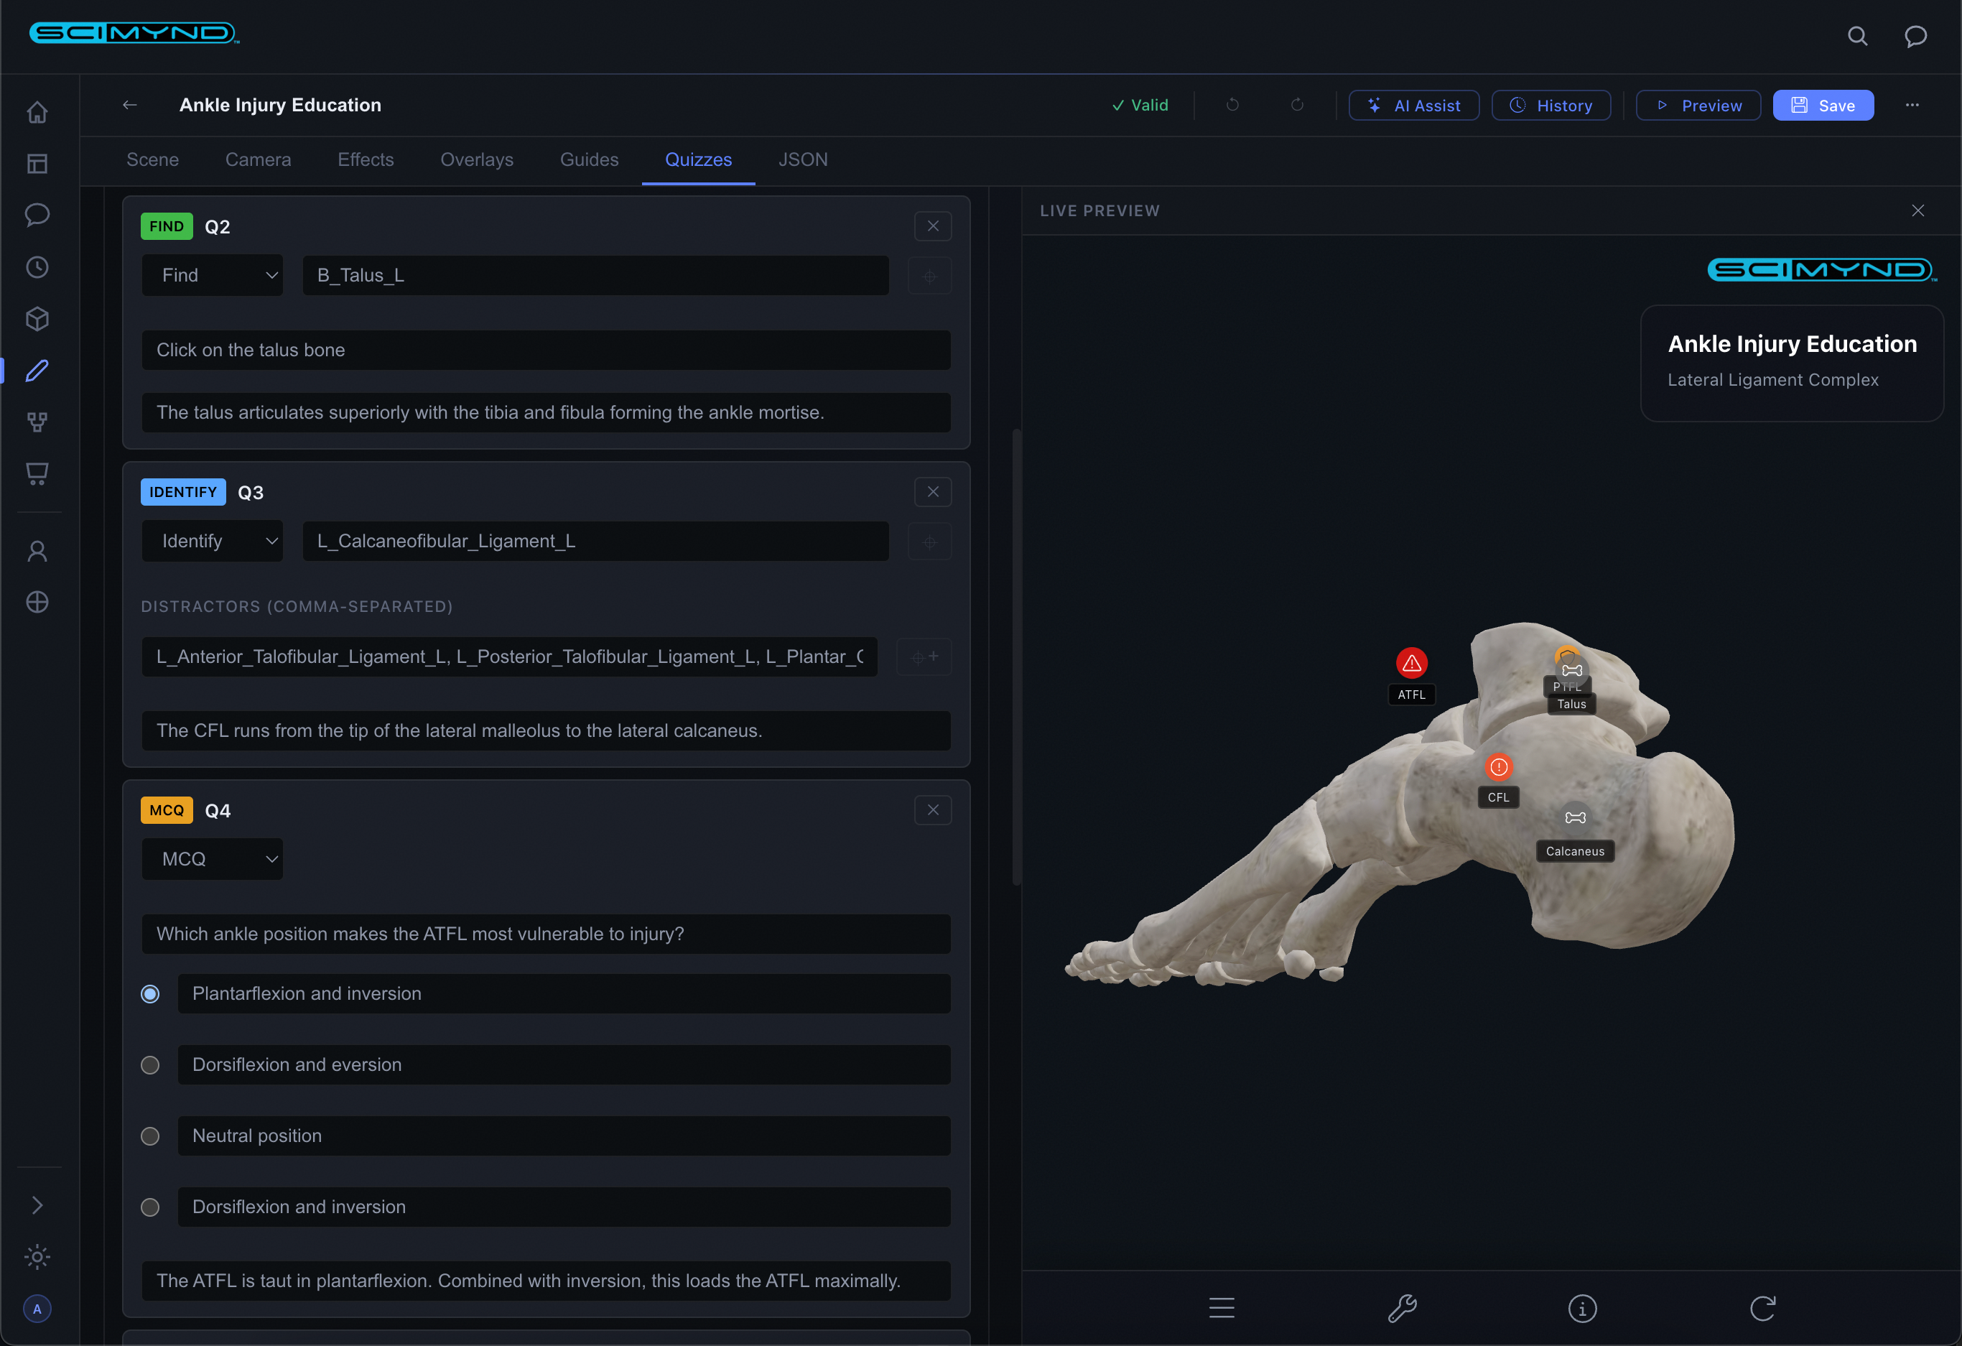The height and width of the screenshot is (1346, 1962).
Task: Open the Identify dropdown for Q3
Action: (212, 540)
